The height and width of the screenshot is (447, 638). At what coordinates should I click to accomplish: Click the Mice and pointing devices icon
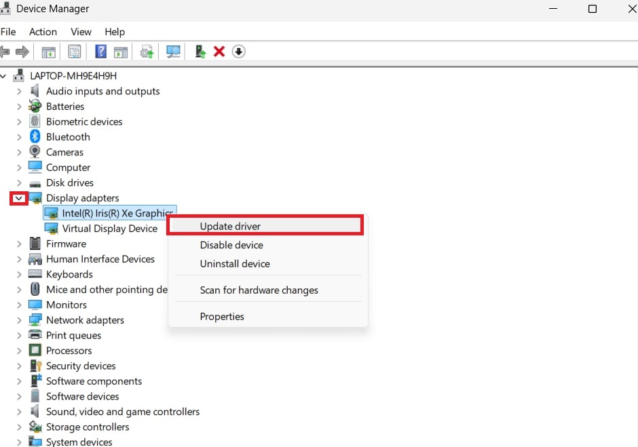click(x=35, y=289)
